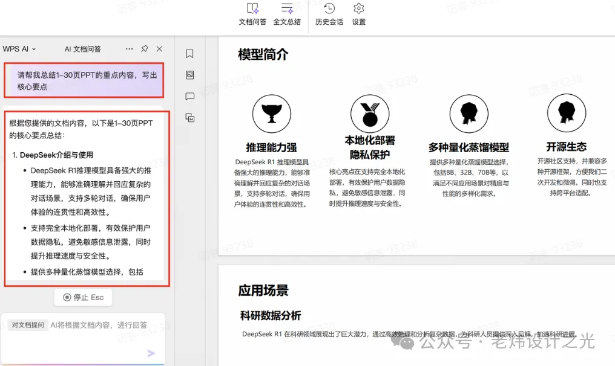Screen dimensions: 615x366
Task: Click the 推理能力强 heading
Action: (x=271, y=147)
